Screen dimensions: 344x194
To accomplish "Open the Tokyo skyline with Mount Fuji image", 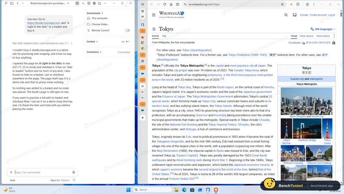I will click(307, 101).
